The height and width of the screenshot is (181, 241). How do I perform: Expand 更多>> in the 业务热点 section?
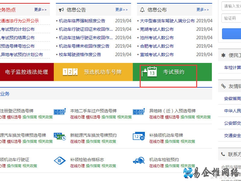[40, 9]
